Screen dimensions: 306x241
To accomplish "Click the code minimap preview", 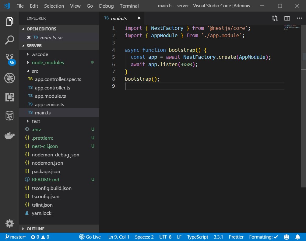I will tap(292, 27).
